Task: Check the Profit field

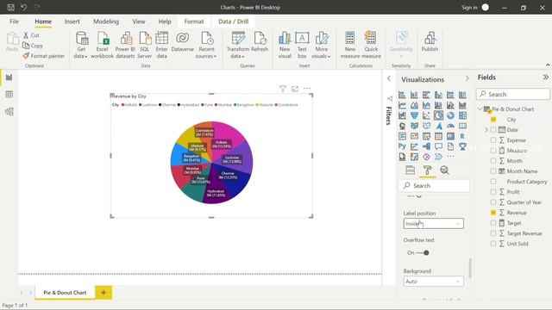Action: (x=493, y=192)
